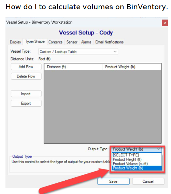Choose Product Volume (cu ft) option
171x194 pixels.
(137, 164)
